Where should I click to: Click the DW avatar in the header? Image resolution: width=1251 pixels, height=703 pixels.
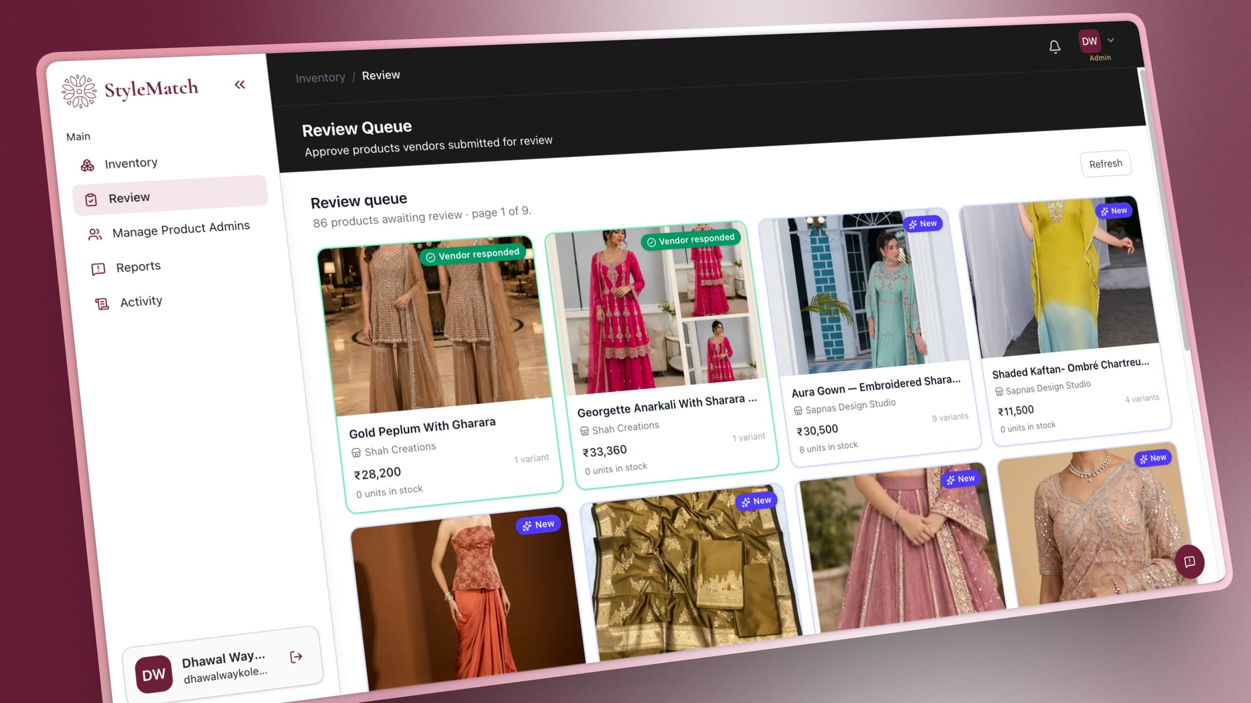(1089, 41)
